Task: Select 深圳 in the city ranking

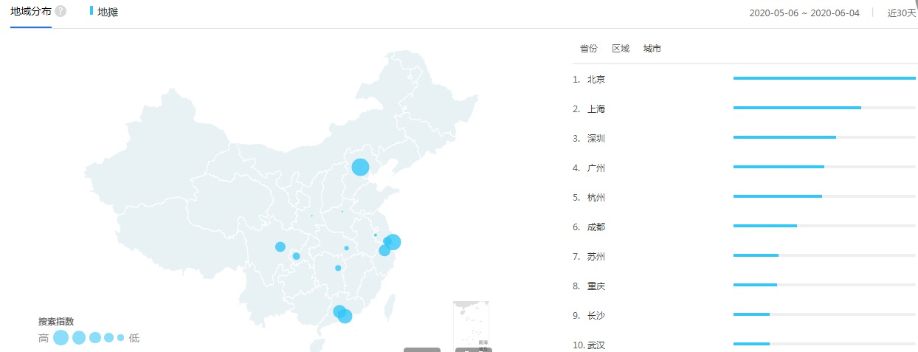Action: coord(596,138)
